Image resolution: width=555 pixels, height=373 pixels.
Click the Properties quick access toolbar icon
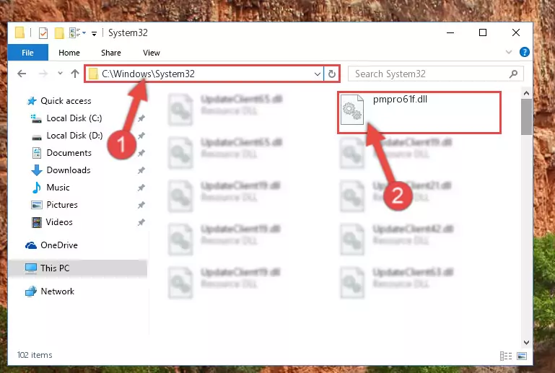pos(43,33)
